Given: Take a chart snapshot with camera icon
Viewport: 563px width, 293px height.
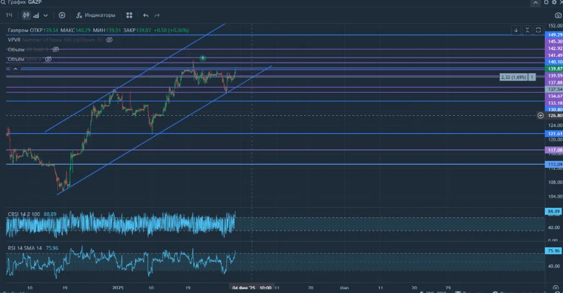Looking at the screenshot, I should click(558, 16).
